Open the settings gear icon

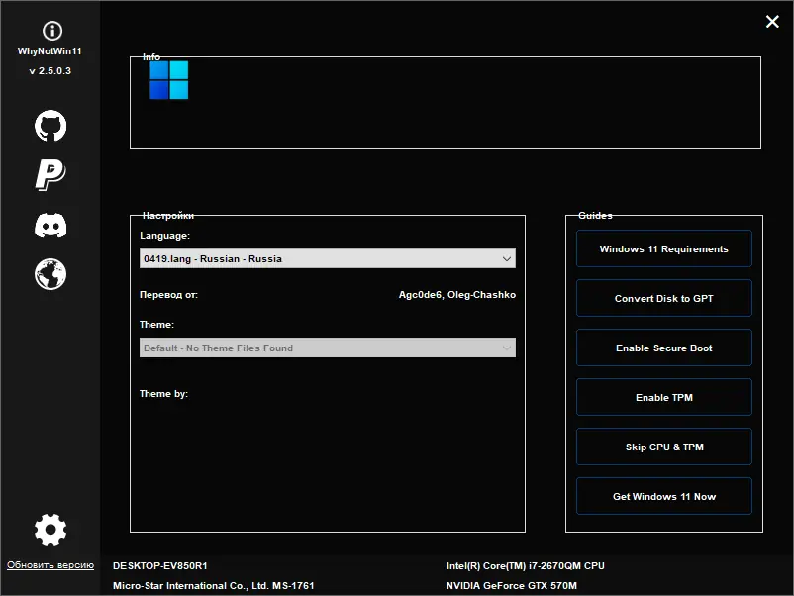point(50,530)
